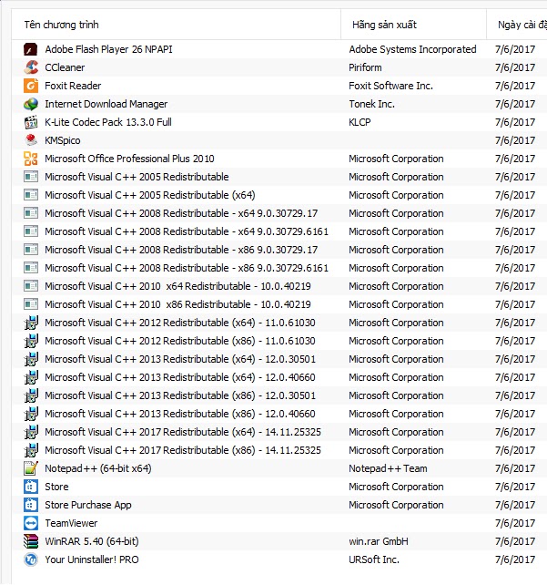
Task: Click the win.rar GmbH publisher cell
Action: tap(379, 541)
